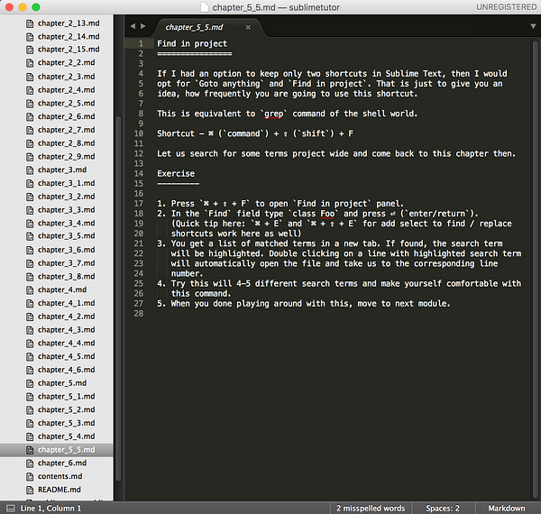Click the file icon beside contents.md

30,477
